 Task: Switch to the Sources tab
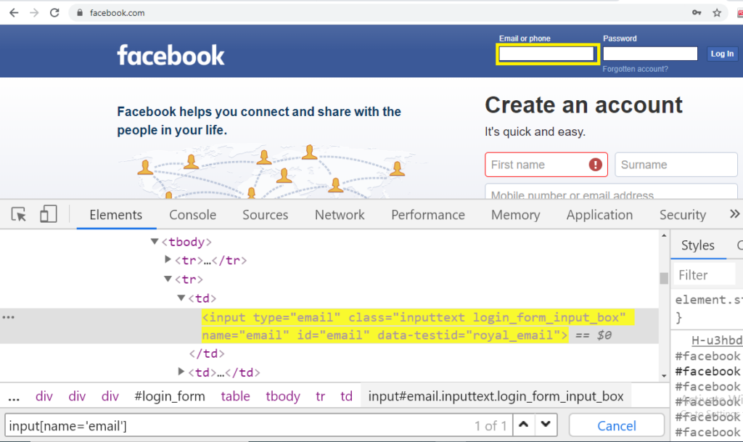tap(266, 215)
